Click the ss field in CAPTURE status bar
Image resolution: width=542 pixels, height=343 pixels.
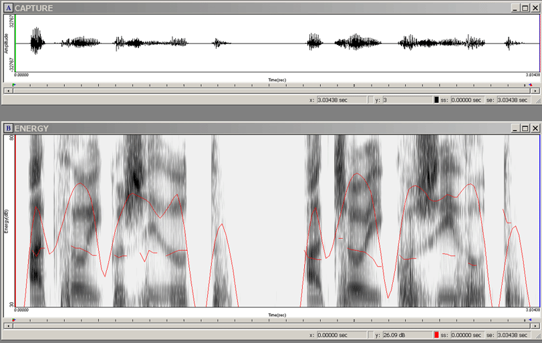pyautogui.click(x=466, y=100)
